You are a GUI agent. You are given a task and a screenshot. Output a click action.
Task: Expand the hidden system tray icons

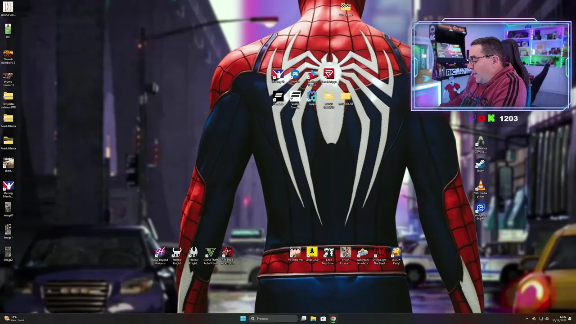pos(527,319)
